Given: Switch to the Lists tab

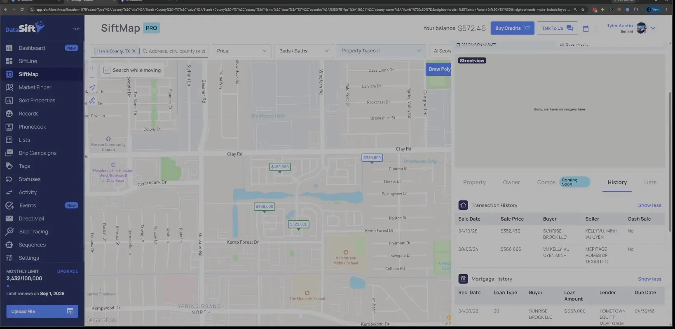Looking at the screenshot, I should click(650, 183).
